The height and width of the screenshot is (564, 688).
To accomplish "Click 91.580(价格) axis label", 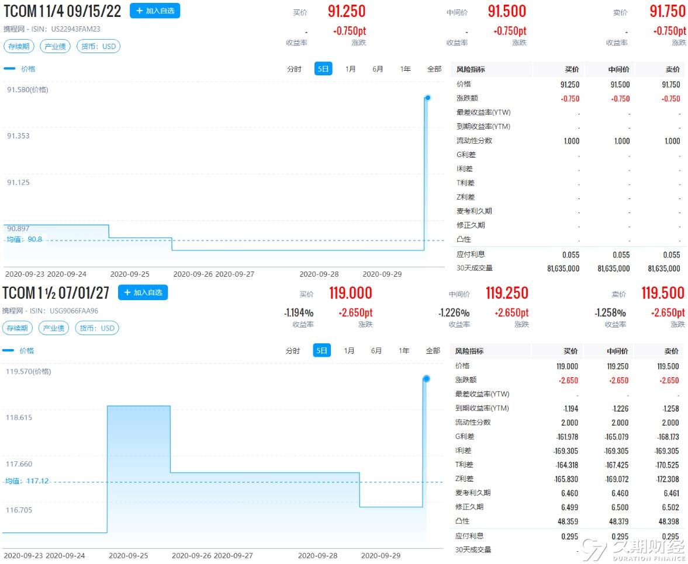I will pyautogui.click(x=27, y=90).
